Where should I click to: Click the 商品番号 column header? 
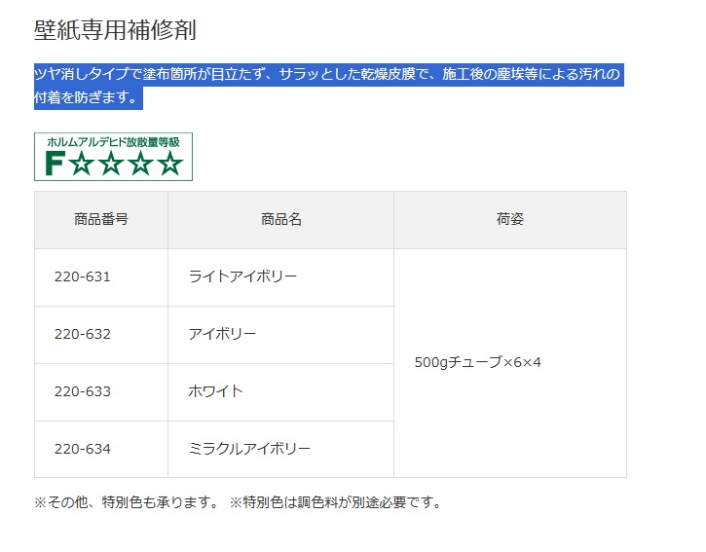click(101, 219)
